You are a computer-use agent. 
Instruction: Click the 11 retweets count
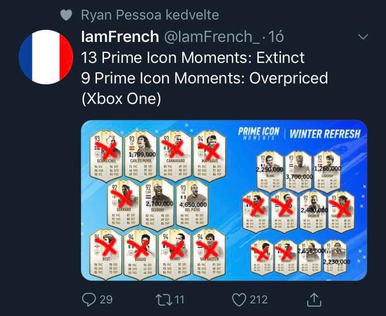[179, 299]
